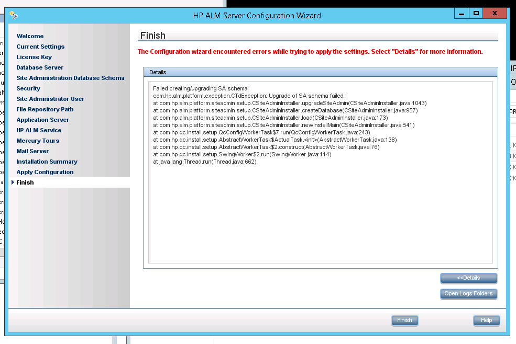
Task: Click the upgradeSiteAdmin stack trace line
Action: (290, 103)
